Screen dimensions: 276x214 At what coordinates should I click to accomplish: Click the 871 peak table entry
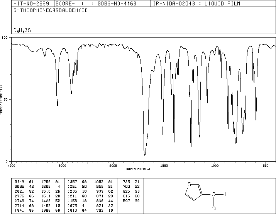(100, 196)
